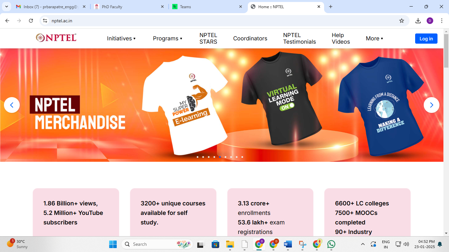449x252 pixels.
Task: Open the Coordinators page
Action: point(250,38)
